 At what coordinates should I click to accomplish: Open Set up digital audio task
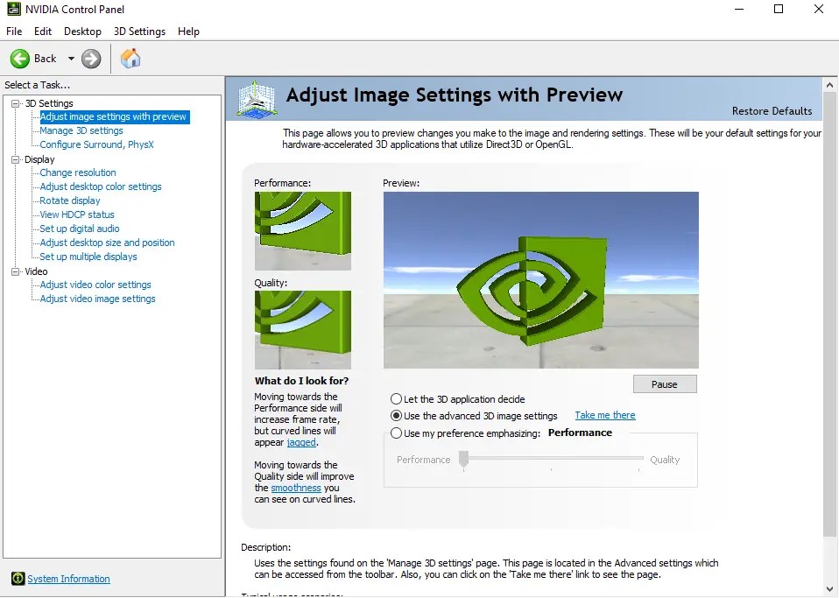tap(80, 229)
